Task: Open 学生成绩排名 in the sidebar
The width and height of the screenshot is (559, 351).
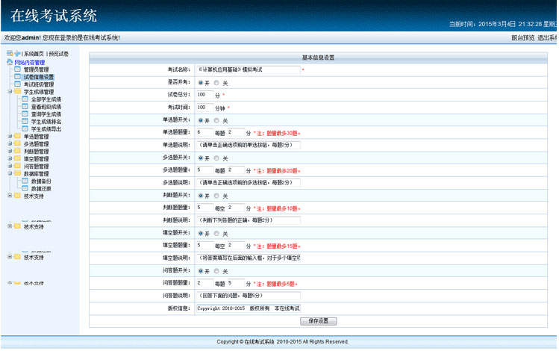Action: click(46, 122)
